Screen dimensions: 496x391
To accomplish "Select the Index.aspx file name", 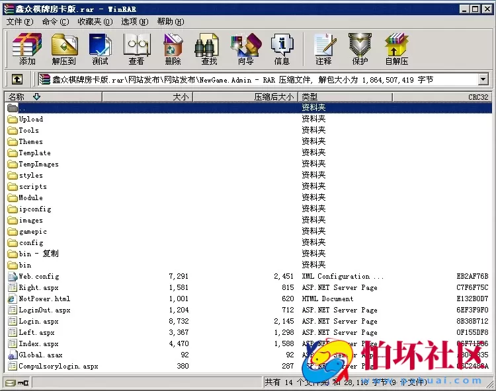I will (x=38, y=343).
